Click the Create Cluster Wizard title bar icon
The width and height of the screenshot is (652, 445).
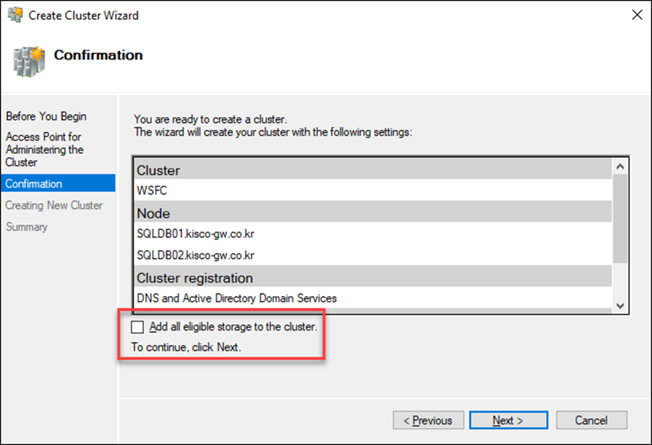tap(16, 15)
